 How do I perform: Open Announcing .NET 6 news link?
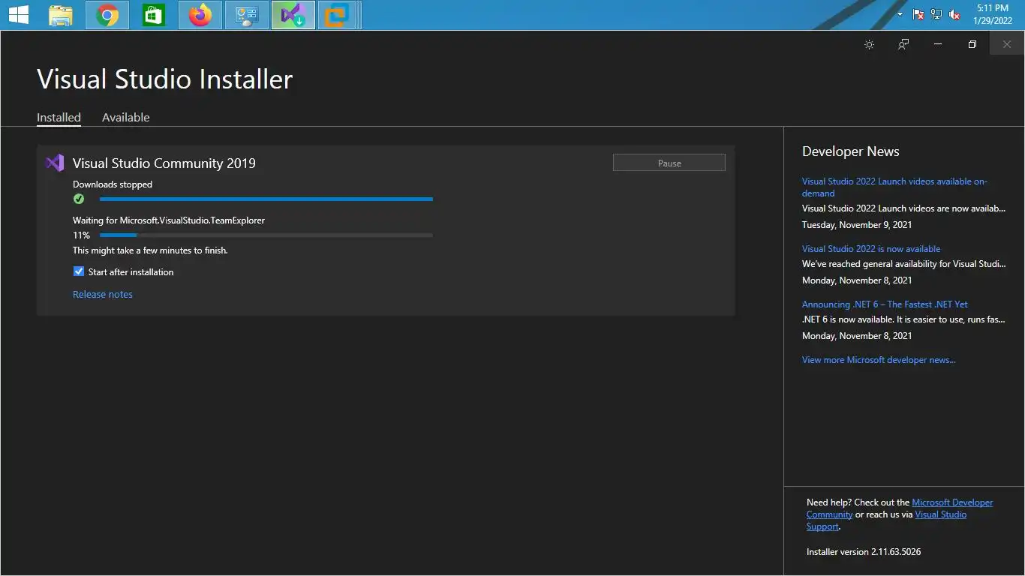[x=885, y=304]
